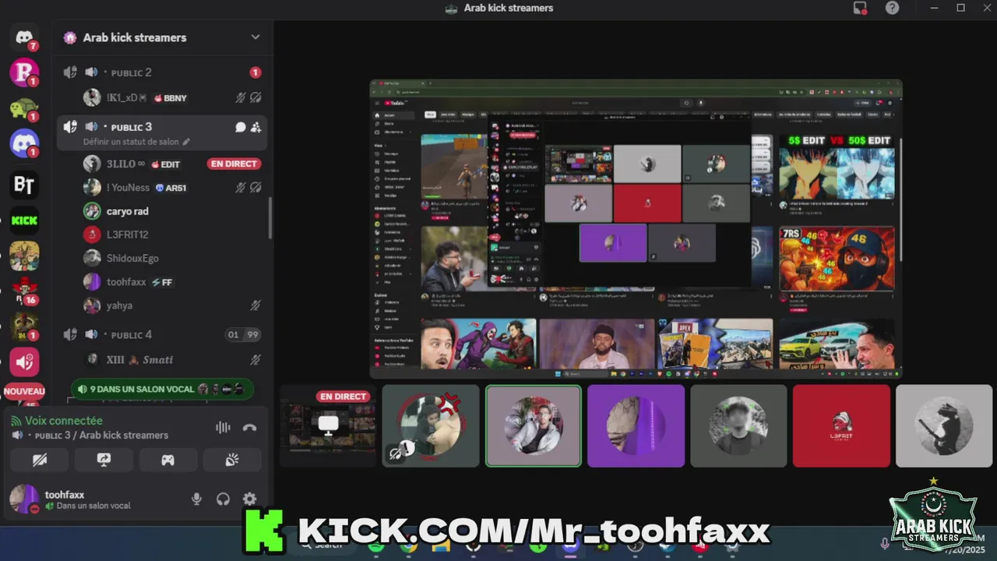Click user ShidouxEgo
The height and width of the screenshot is (561, 997).
[162, 258]
